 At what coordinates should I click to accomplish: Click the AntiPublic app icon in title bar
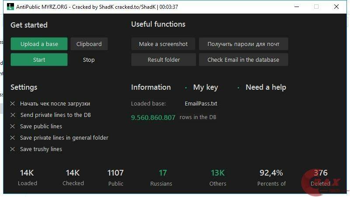(10, 7)
